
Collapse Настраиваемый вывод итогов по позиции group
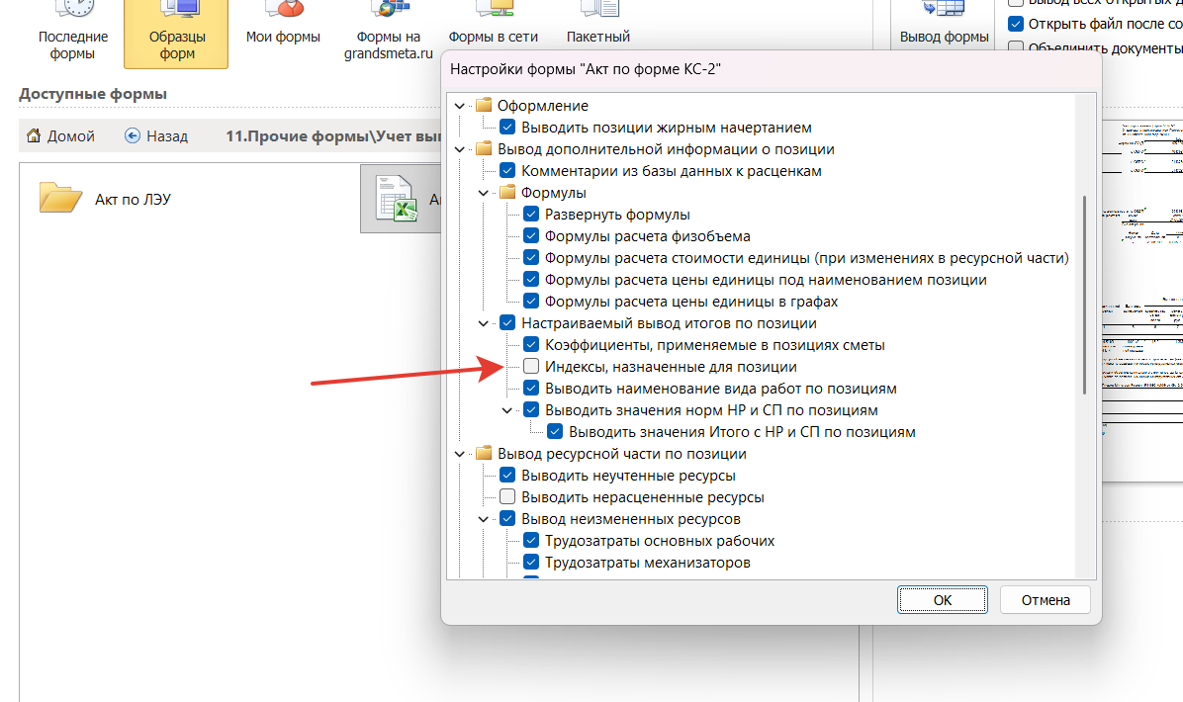point(484,323)
